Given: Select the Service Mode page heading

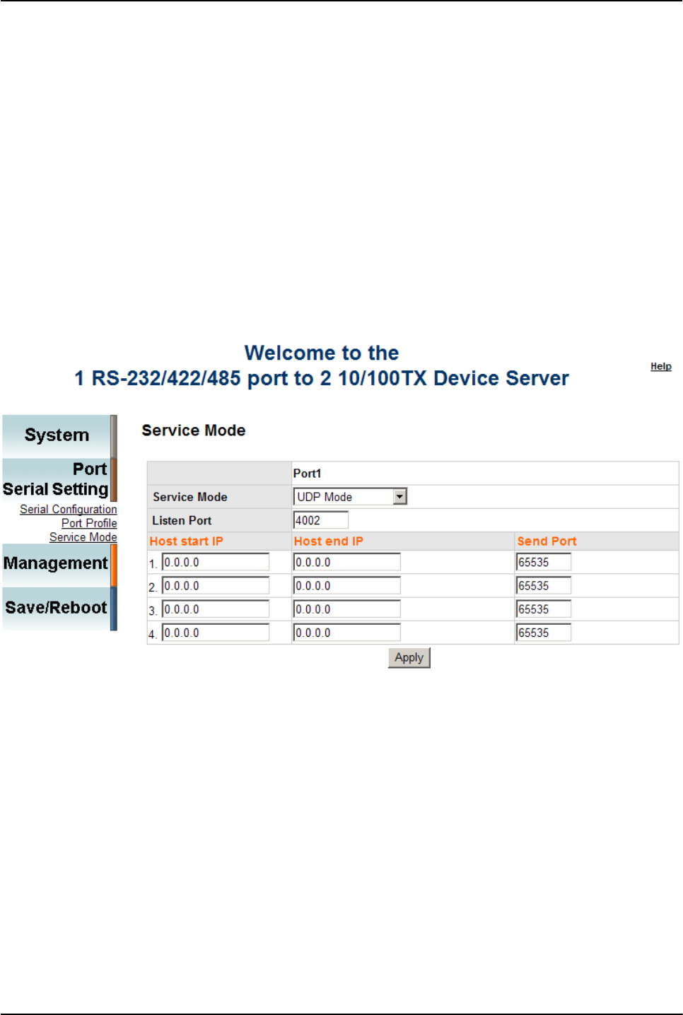Looking at the screenshot, I should point(194,430).
